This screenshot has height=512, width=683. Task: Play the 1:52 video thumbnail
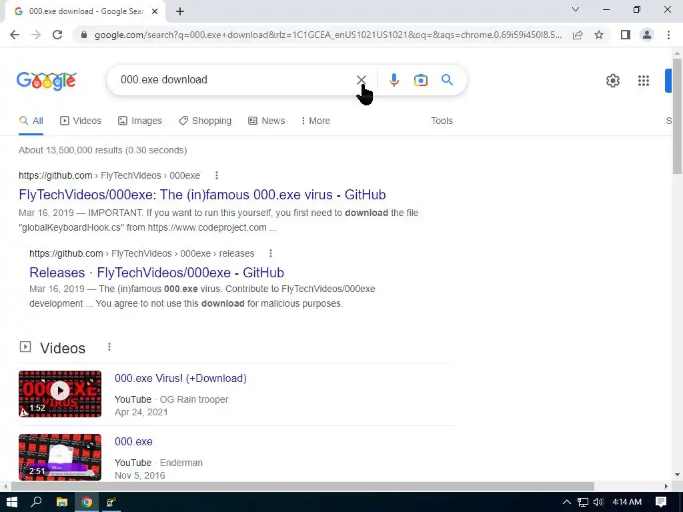point(60,393)
